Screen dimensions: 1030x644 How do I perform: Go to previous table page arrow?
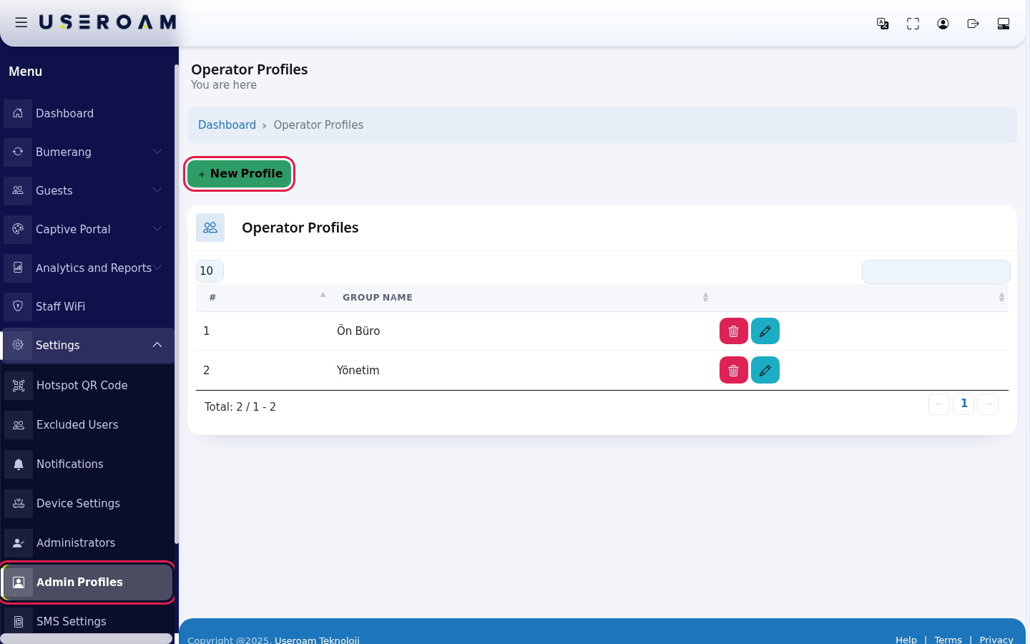939,404
